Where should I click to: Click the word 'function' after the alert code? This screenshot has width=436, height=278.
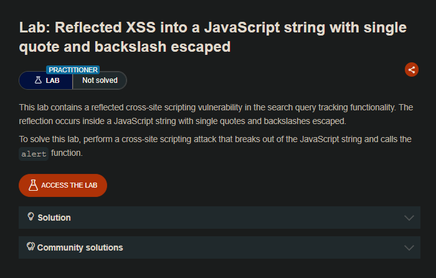pos(67,153)
